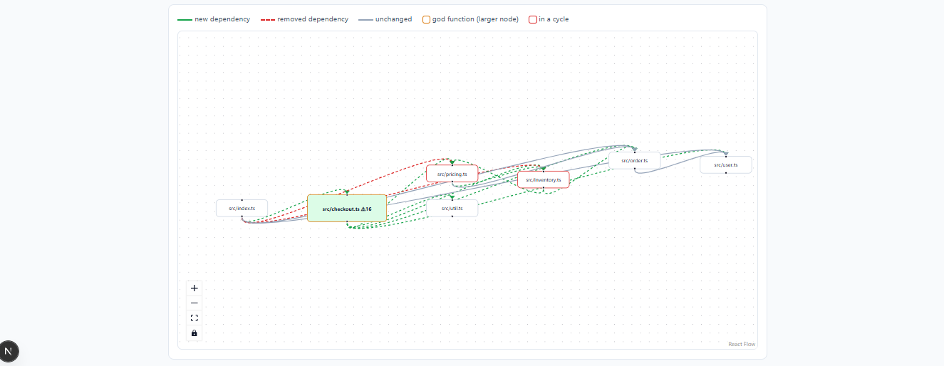This screenshot has height=366, width=944.
Task: Click the warning triangle on checkout.ts
Action: coord(363,209)
